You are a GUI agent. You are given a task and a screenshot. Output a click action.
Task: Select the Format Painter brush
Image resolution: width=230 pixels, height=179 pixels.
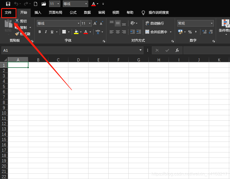tap(17, 34)
